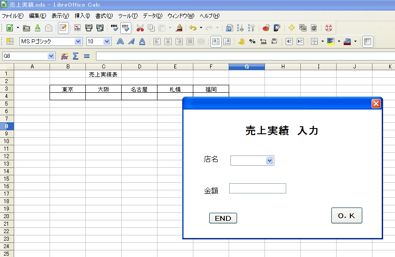Open the データ menu

(152, 16)
